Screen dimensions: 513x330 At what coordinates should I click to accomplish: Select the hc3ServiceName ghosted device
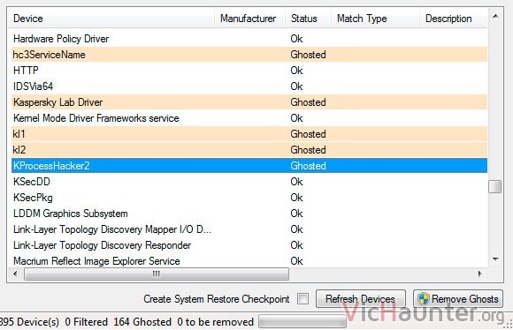click(x=249, y=55)
